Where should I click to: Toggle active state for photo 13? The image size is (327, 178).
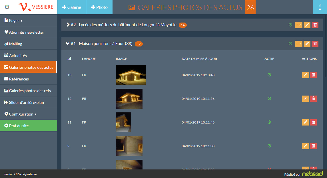tap(269, 75)
